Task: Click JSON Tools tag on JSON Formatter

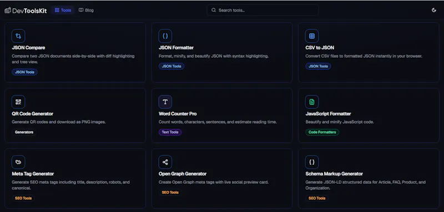Action: pyautogui.click(x=171, y=66)
